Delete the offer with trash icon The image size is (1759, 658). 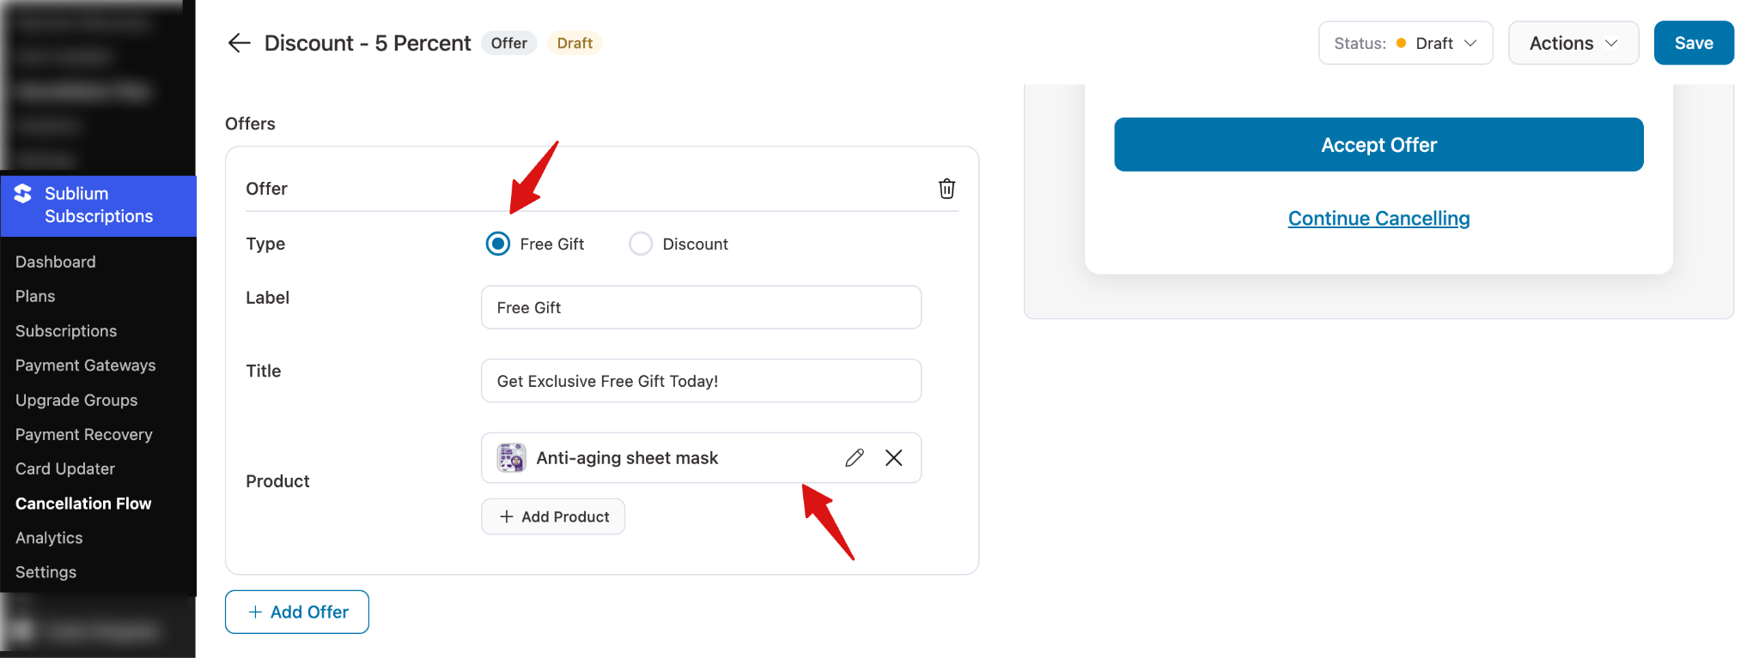click(x=946, y=189)
